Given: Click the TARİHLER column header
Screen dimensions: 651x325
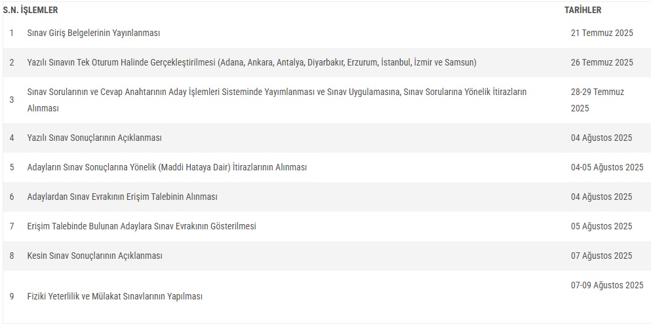Looking at the screenshot, I should pos(583,10).
